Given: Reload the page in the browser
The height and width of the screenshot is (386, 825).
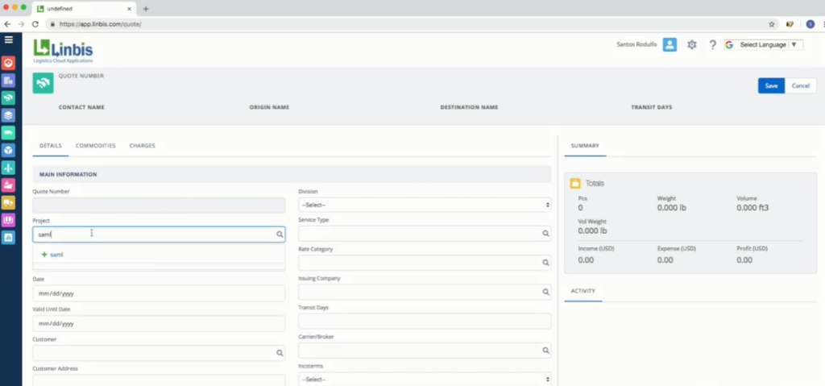Looking at the screenshot, I should tap(35, 24).
